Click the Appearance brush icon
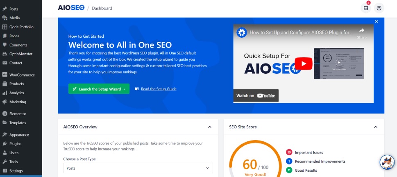The height and width of the screenshot is (177, 397). (x=5, y=135)
